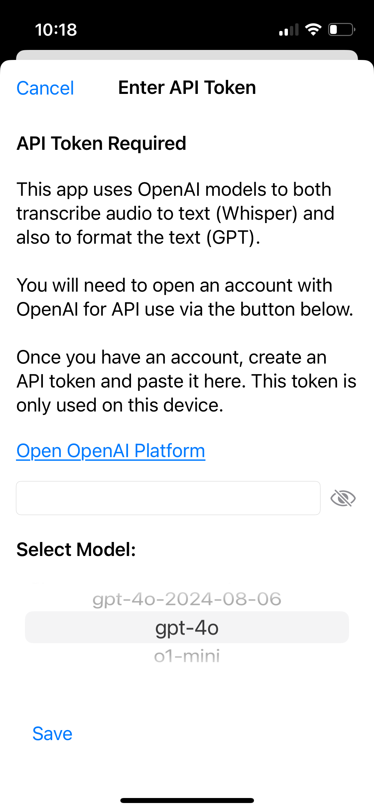This screenshot has height=811, width=374.
Task: Tap the cellular signal bars icon
Action: (289, 30)
